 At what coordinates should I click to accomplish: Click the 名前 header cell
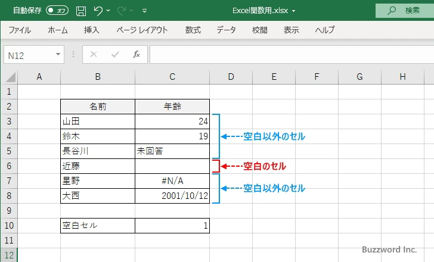[x=98, y=107]
